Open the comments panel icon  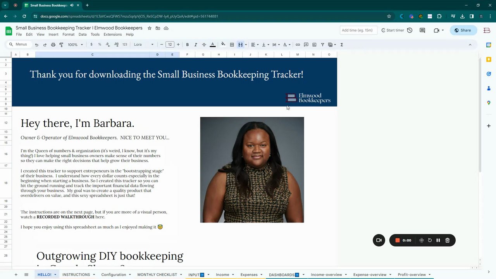tap(422, 30)
